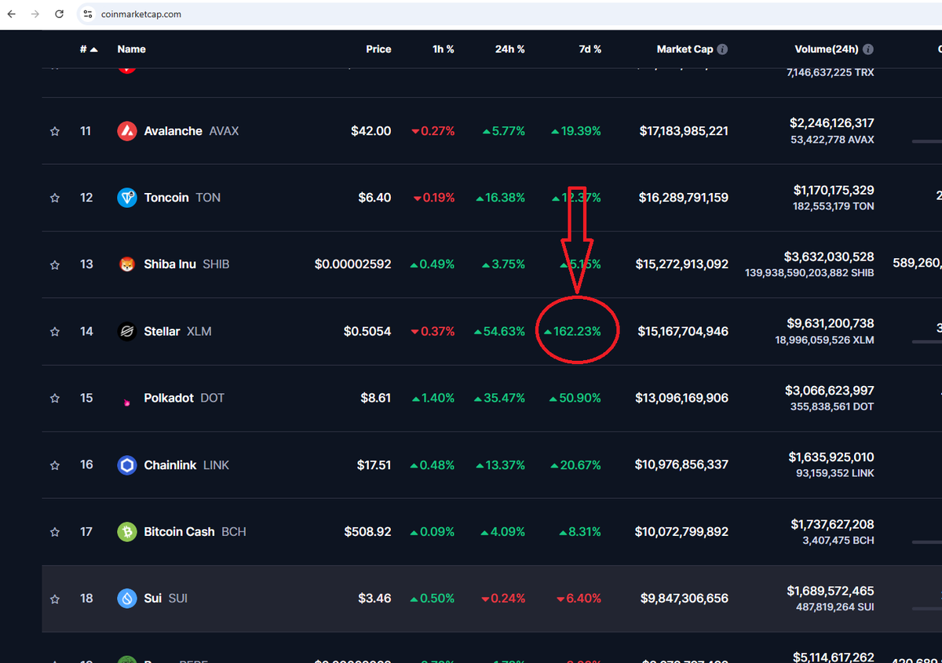
Task: Click Stellar 24h change 54.63%
Action: [x=499, y=331]
